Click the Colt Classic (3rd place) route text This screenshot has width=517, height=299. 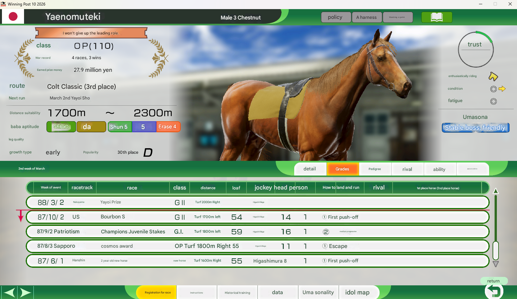(x=82, y=87)
